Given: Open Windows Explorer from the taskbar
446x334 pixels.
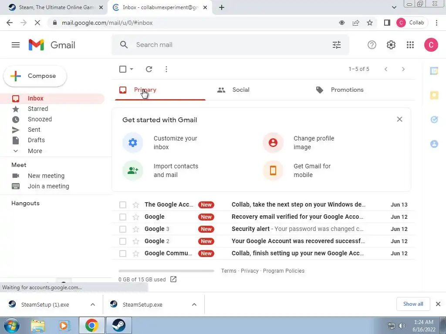Looking at the screenshot, I should click(37, 325).
